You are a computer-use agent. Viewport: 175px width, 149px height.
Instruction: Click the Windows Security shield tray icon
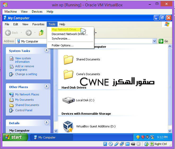pyautogui.click(x=138, y=137)
